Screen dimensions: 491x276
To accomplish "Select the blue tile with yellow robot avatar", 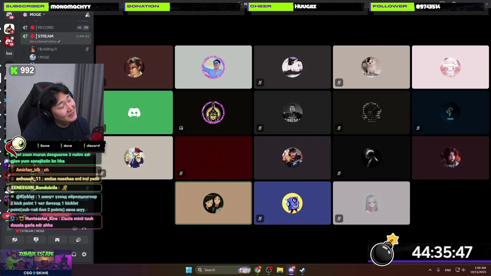I will pyautogui.click(x=292, y=203).
